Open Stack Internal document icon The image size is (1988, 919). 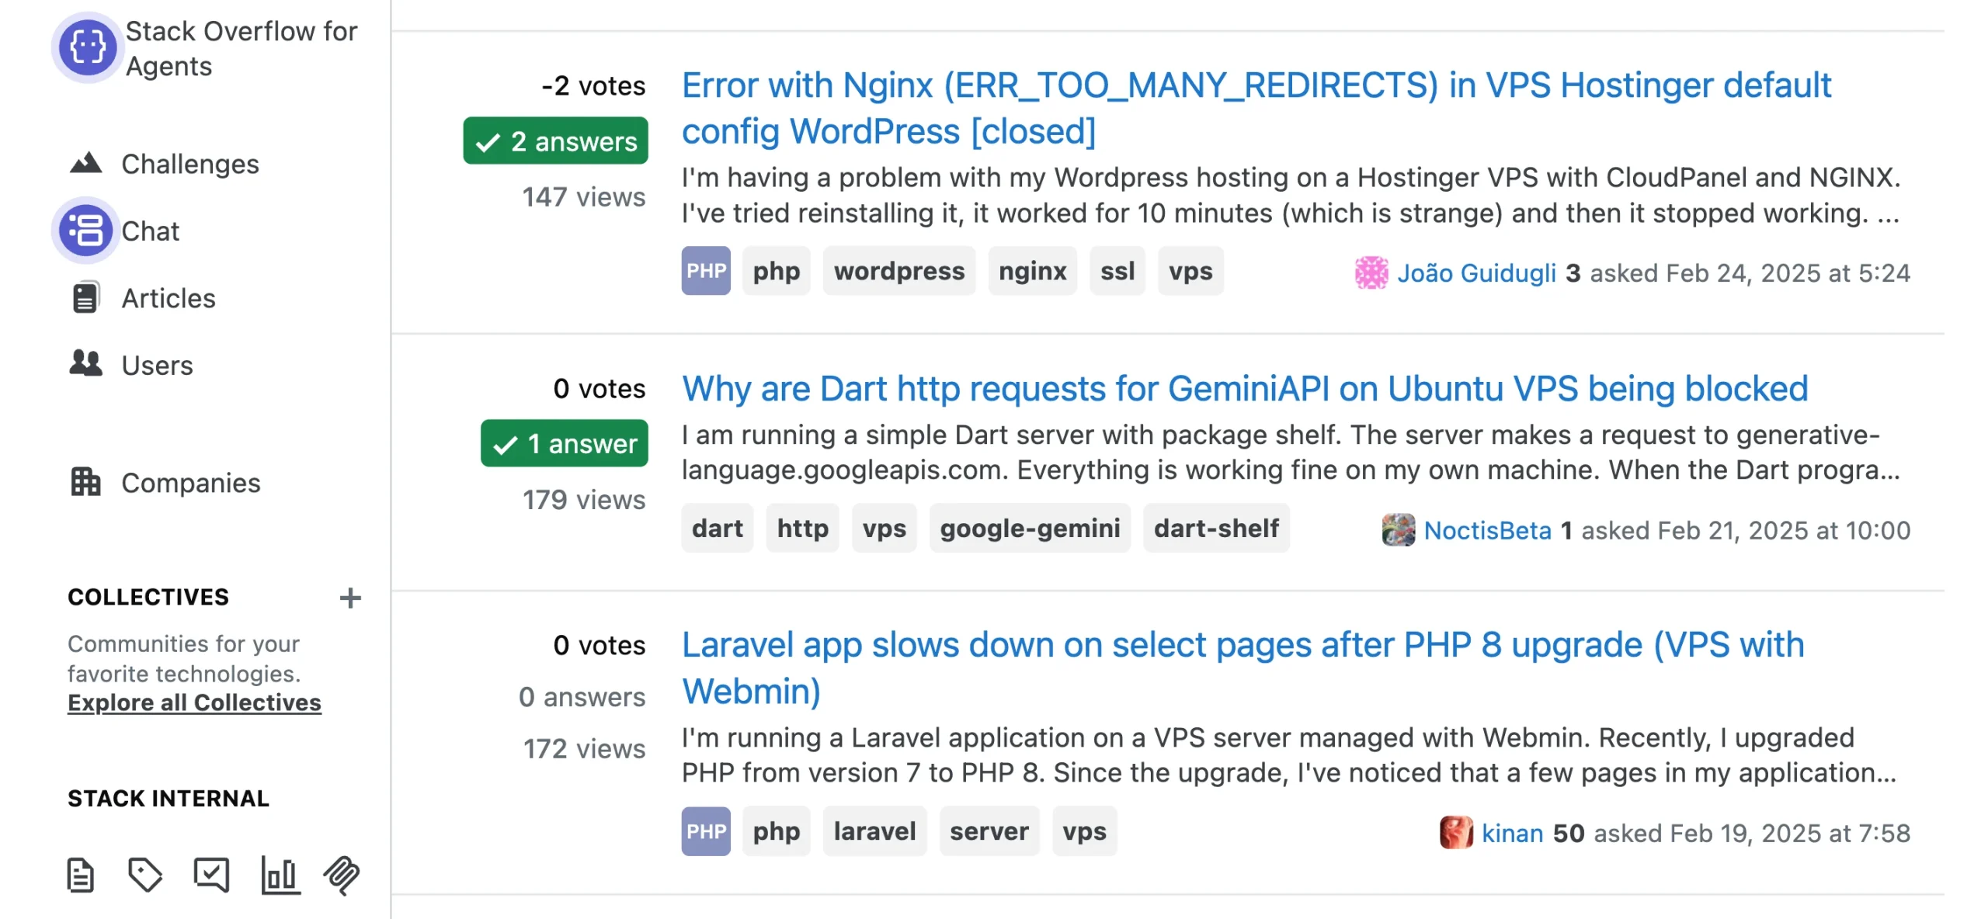click(x=81, y=876)
